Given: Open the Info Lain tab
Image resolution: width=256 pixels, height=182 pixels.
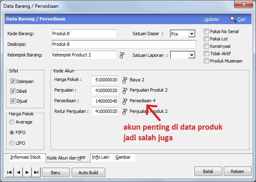Looking at the screenshot, I should pyautogui.click(x=101, y=157).
